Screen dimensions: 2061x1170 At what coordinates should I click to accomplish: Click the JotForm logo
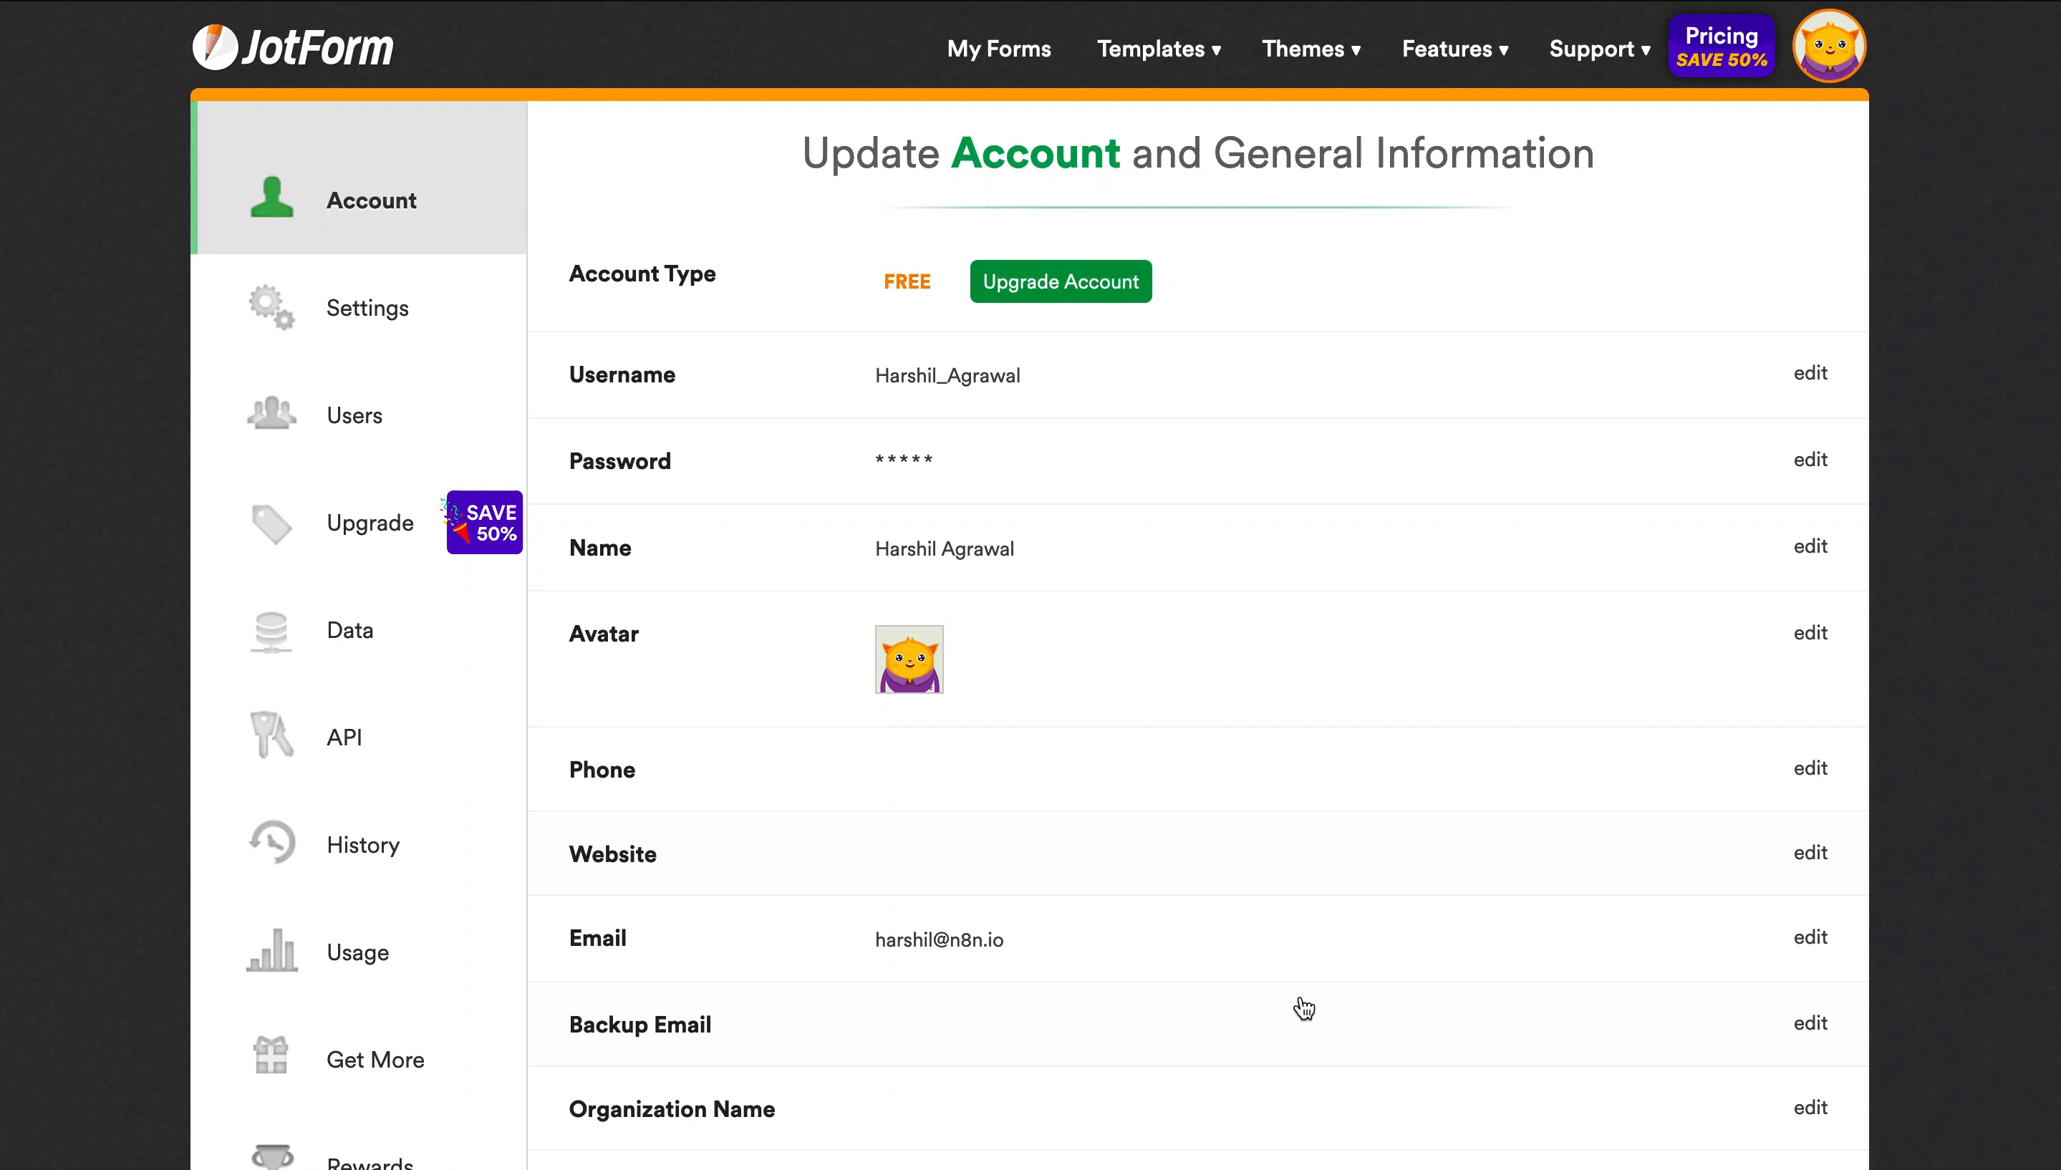[294, 46]
